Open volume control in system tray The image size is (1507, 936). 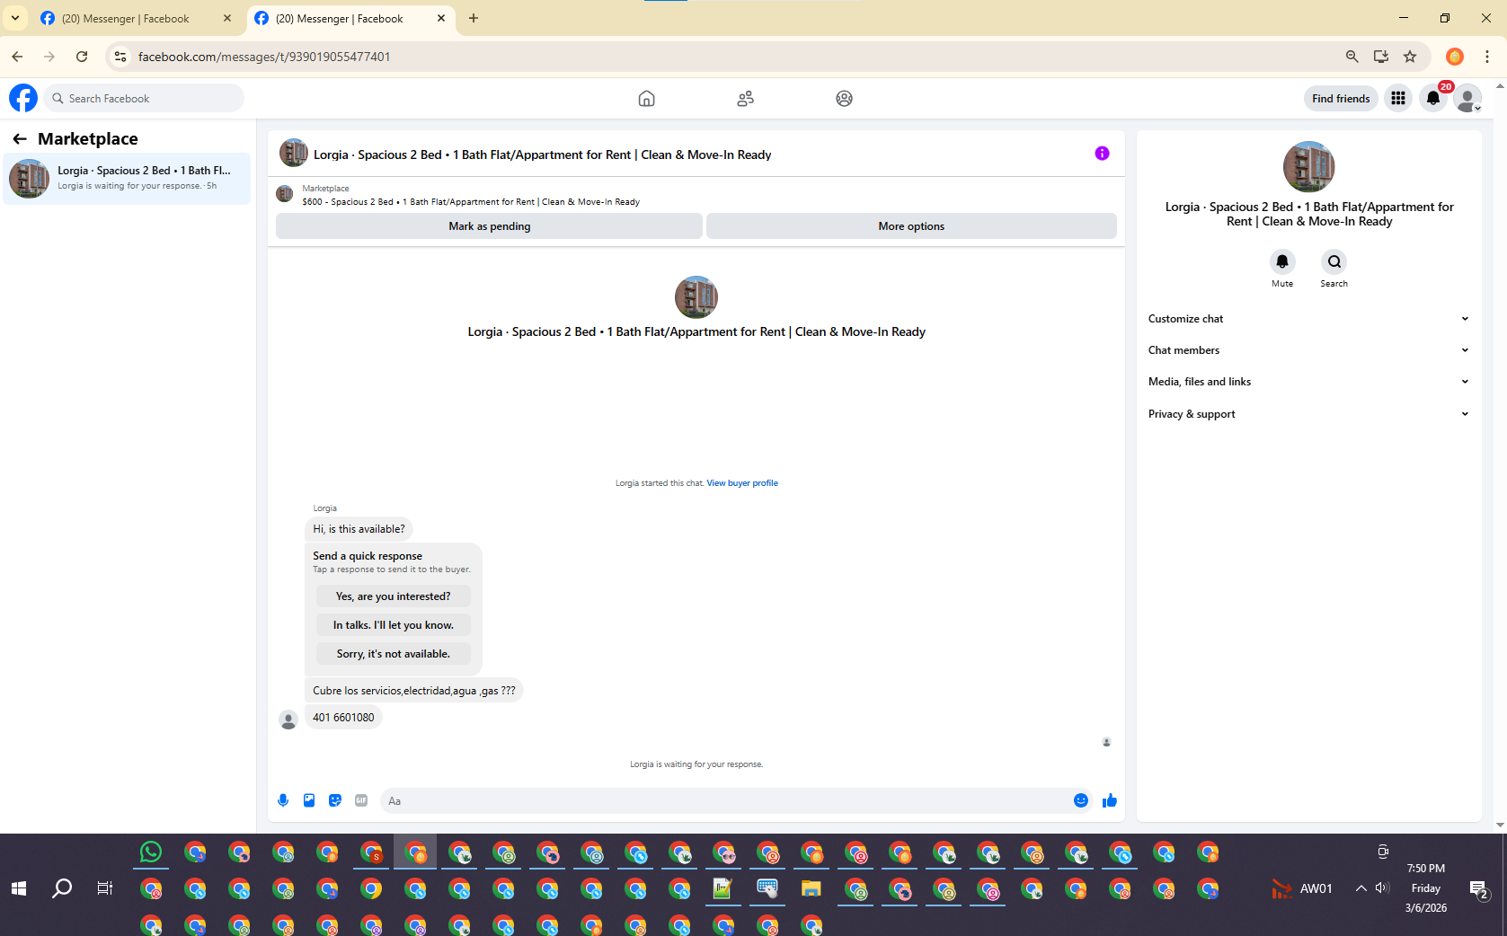(x=1382, y=888)
